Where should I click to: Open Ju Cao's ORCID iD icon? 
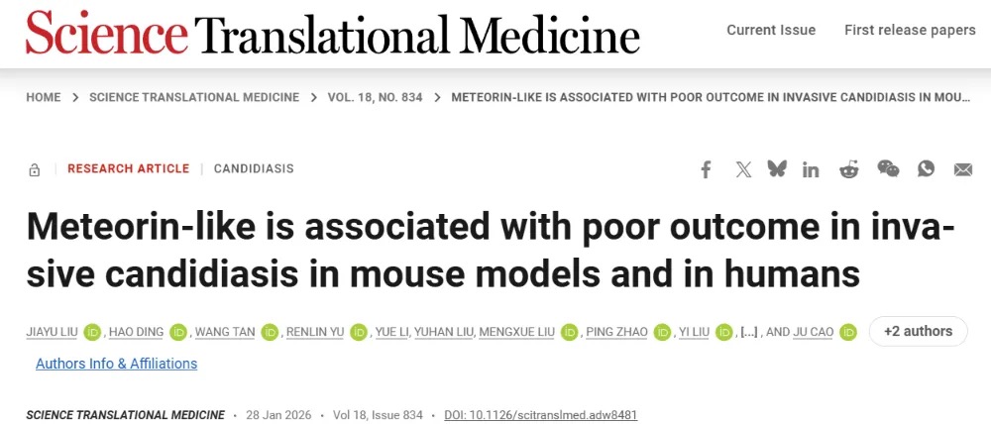847,332
